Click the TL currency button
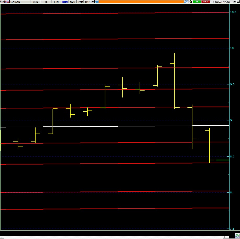Screen dimensions: 240x239 [46, 2]
